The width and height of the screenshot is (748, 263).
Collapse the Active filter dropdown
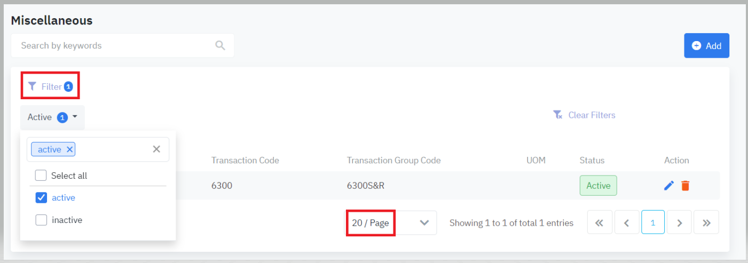(52, 117)
